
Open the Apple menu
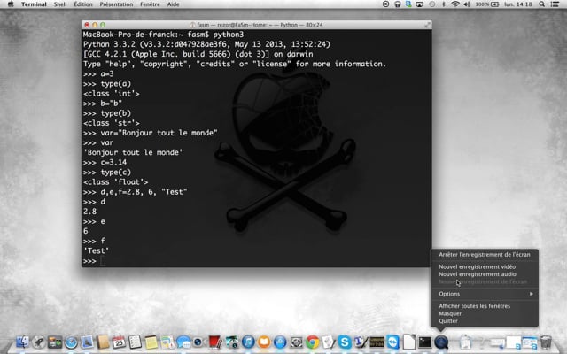[x=11, y=4]
